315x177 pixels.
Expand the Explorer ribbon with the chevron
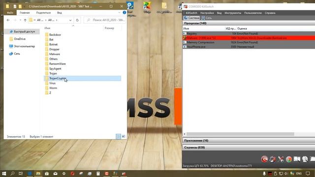tap(119, 13)
